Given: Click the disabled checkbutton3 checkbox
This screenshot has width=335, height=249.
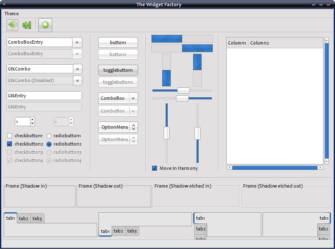Looking at the screenshot, I should [x=9, y=152].
